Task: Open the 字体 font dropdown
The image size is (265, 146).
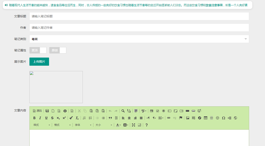Action: 83,125
